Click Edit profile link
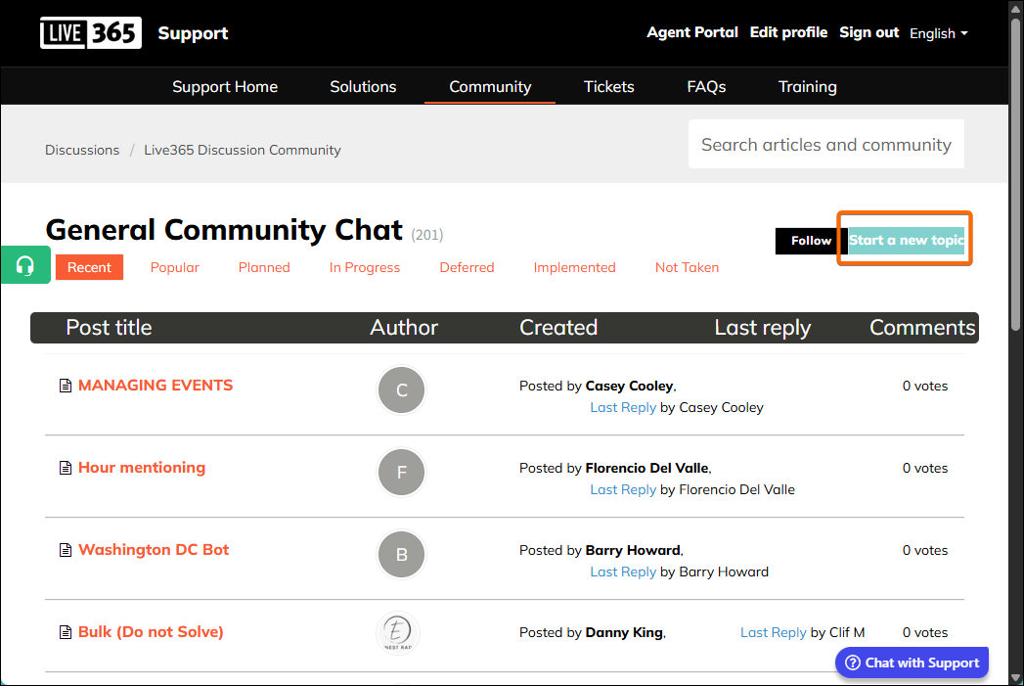The width and height of the screenshot is (1024, 686). pyautogui.click(x=788, y=32)
